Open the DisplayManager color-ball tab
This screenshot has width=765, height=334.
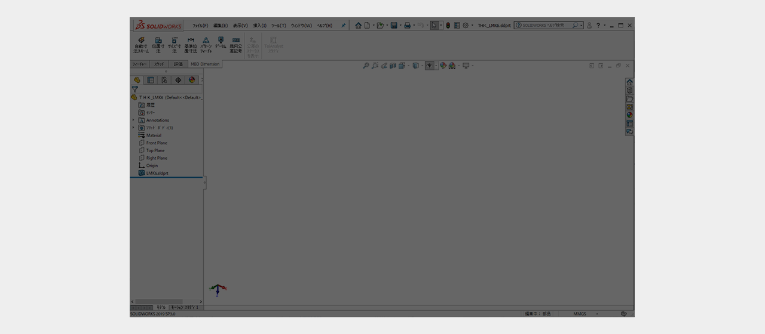(x=192, y=80)
